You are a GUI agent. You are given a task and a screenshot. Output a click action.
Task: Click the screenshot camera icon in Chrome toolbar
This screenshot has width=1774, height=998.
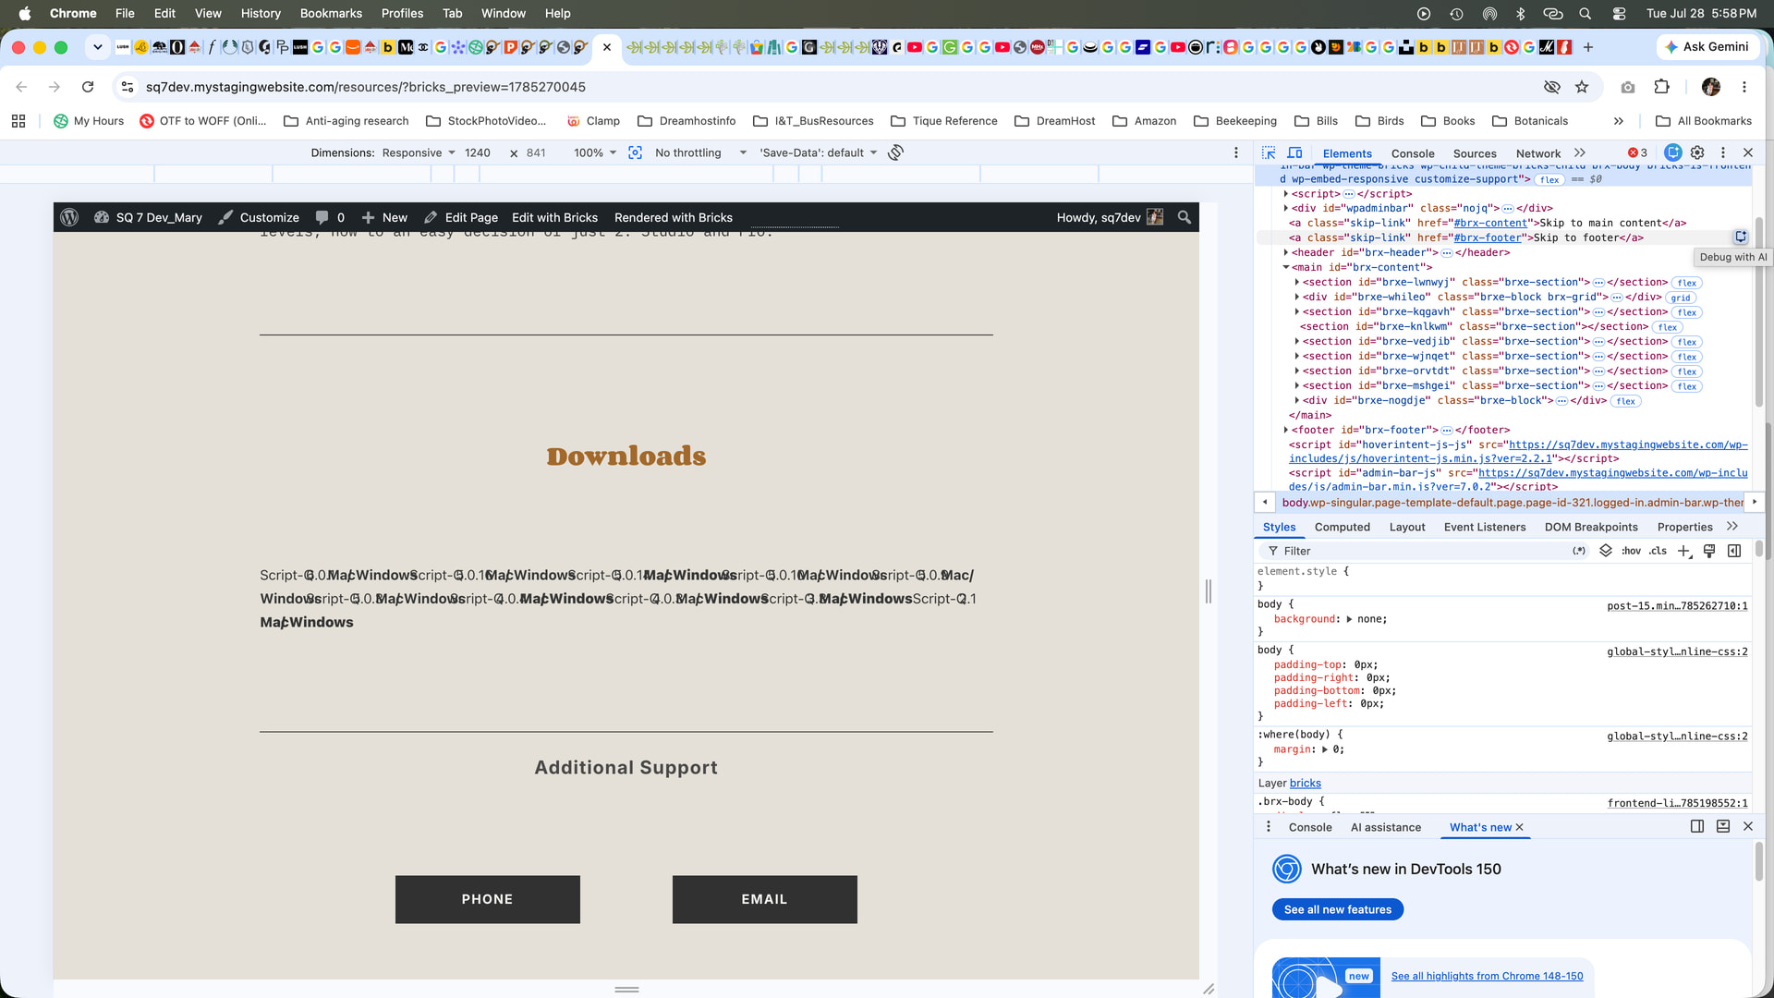(x=1628, y=87)
